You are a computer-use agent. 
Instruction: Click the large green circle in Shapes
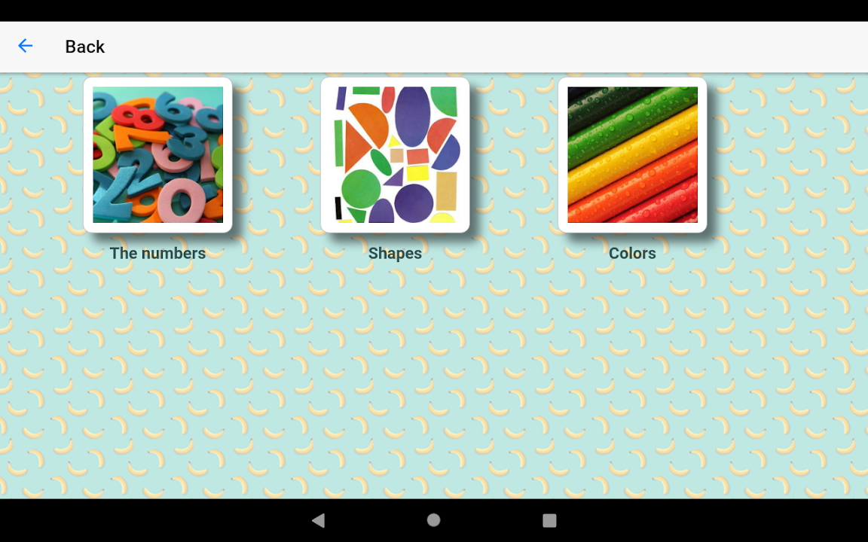pyautogui.click(x=360, y=189)
